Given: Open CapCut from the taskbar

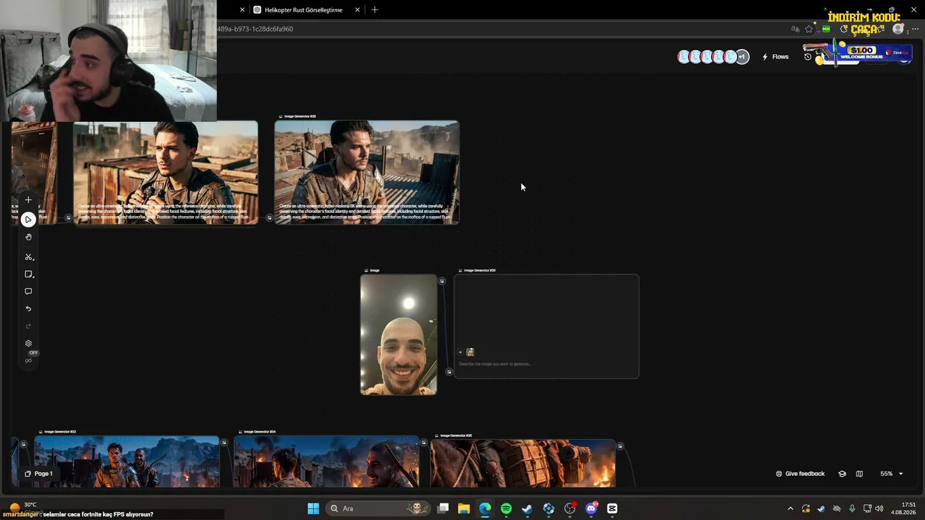Looking at the screenshot, I should (612, 508).
